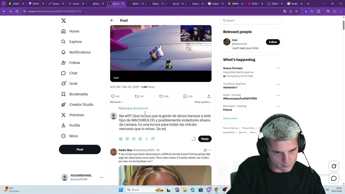Open Notifications from sidebar
345x194 pixels.
point(76,52)
